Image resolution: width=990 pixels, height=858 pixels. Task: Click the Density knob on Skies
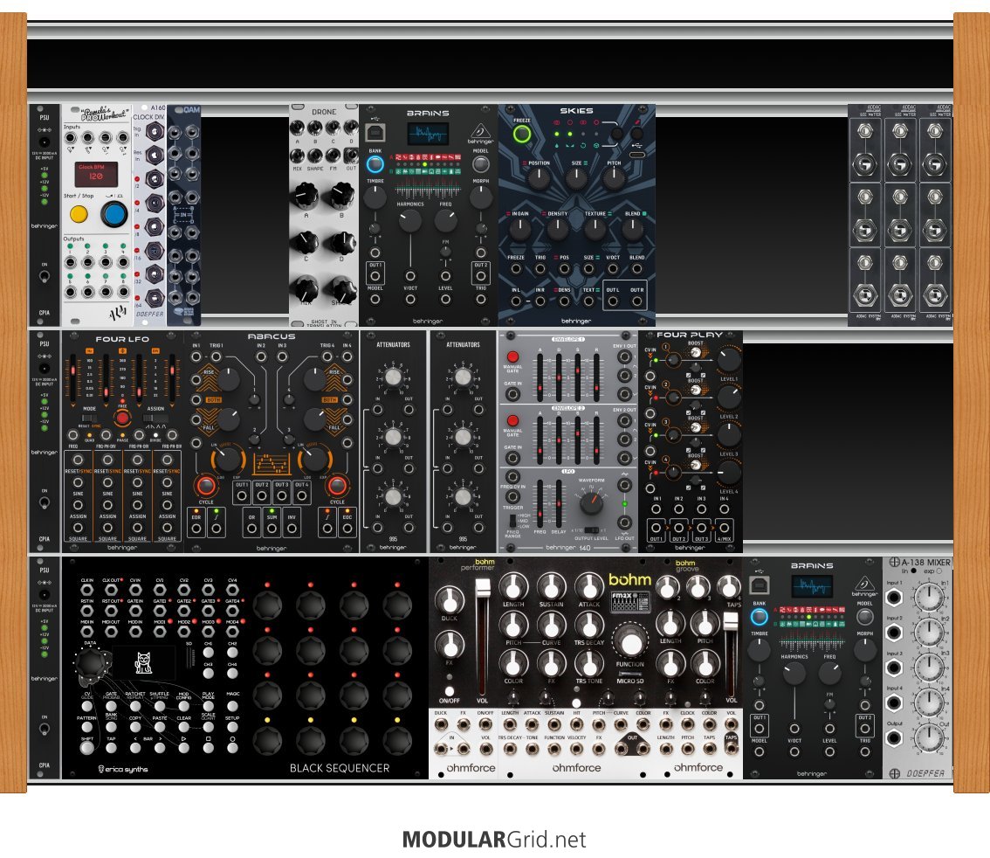pyautogui.click(x=558, y=229)
